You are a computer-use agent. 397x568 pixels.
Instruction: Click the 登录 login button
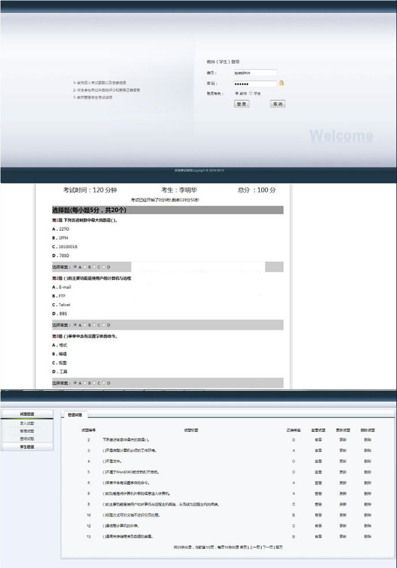[241, 104]
